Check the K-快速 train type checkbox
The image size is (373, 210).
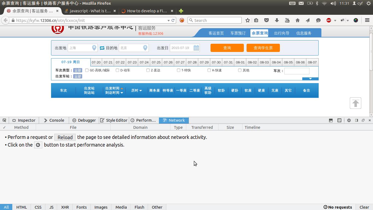point(209,70)
